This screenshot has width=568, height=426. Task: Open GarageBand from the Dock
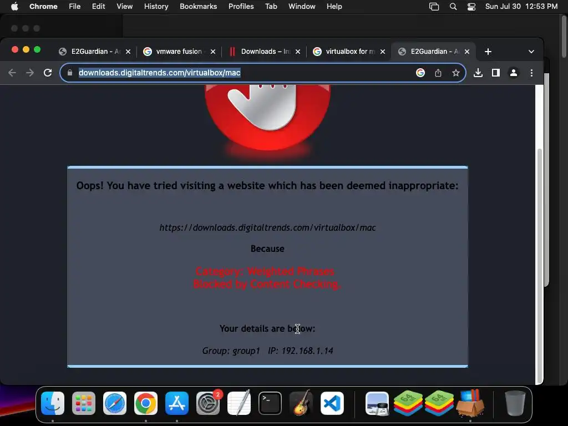pyautogui.click(x=301, y=403)
